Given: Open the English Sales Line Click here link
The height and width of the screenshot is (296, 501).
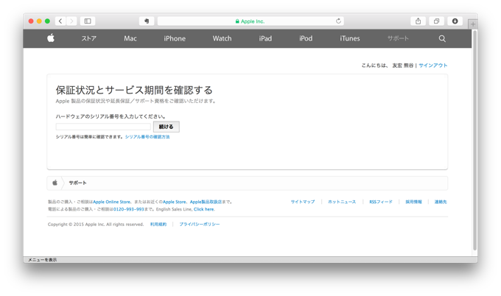Looking at the screenshot, I should click(204, 209).
